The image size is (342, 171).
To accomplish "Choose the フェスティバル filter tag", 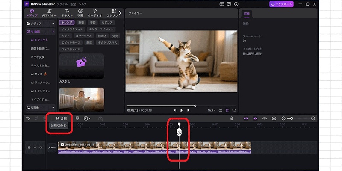I will tap(71, 50).
